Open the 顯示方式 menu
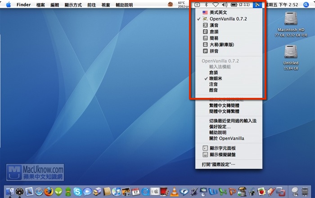The image size is (315, 198). pyautogui.click(x=73, y=5)
